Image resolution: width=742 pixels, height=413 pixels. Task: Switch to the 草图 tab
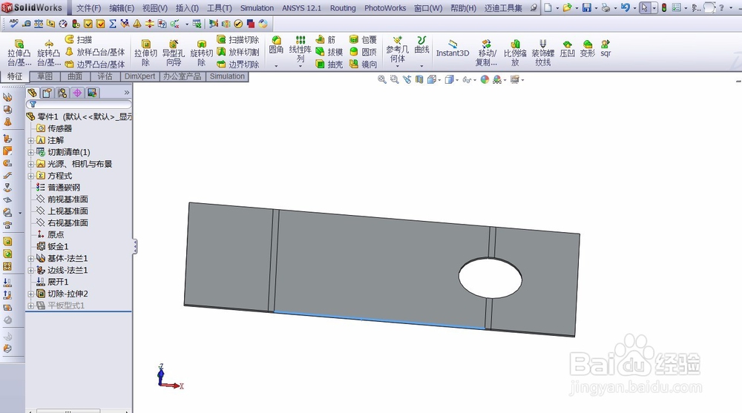pyautogui.click(x=45, y=76)
